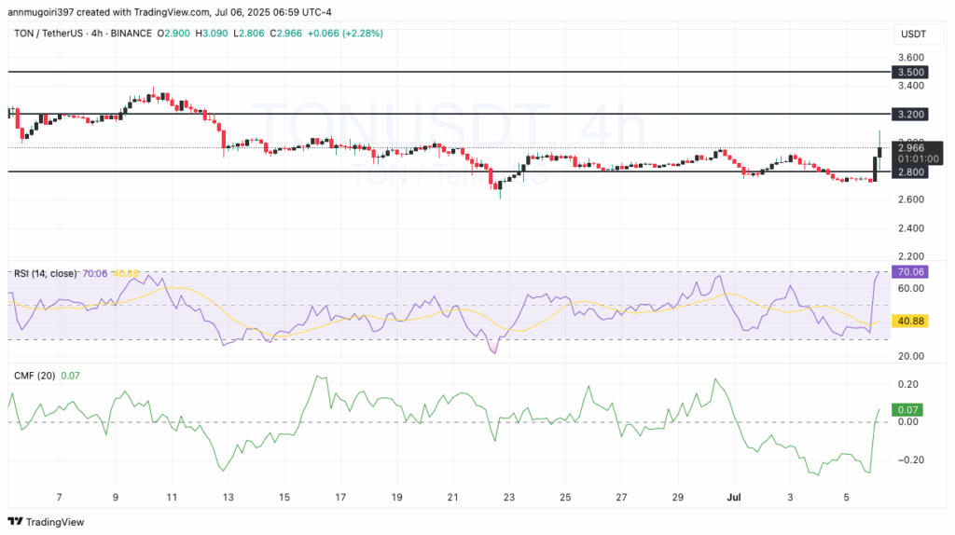955x535 pixels.
Task: Click the USDT currency selector
Action: coord(914,34)
